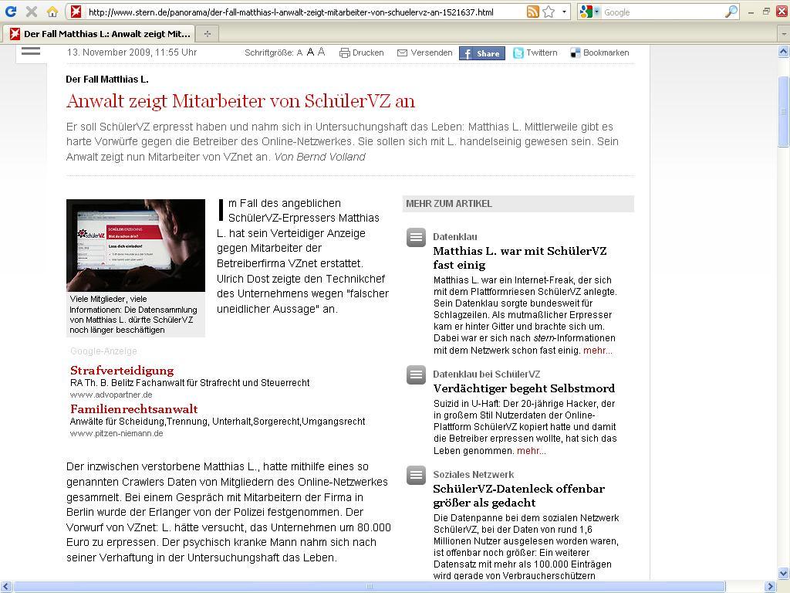Click the 'Soziales Netzwerk' label

(474, 475)
